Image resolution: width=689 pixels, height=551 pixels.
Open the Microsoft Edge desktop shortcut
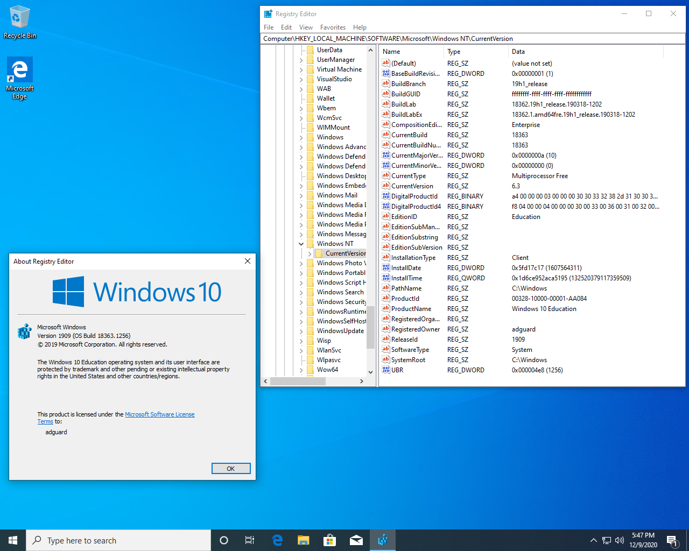(x=20, y=79)
